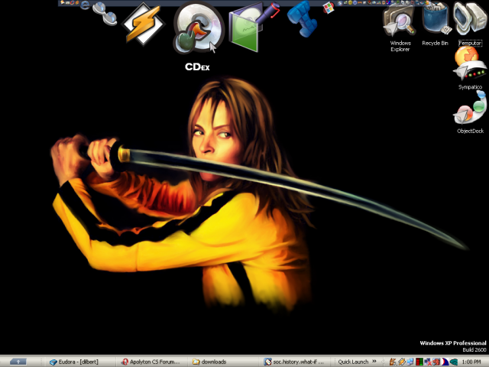Launch the Sympatico shortcut

coord(470,69)
